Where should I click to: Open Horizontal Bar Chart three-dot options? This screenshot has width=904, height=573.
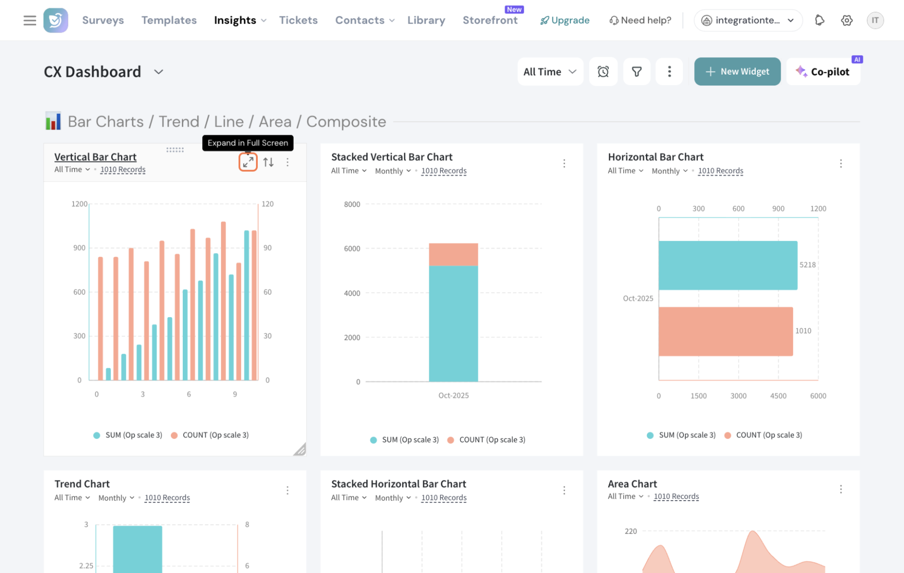[x=841, y=163]
